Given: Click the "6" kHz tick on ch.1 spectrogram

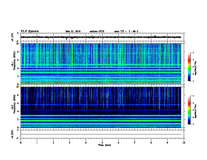Looking at the screenshot, I should 18,60.
